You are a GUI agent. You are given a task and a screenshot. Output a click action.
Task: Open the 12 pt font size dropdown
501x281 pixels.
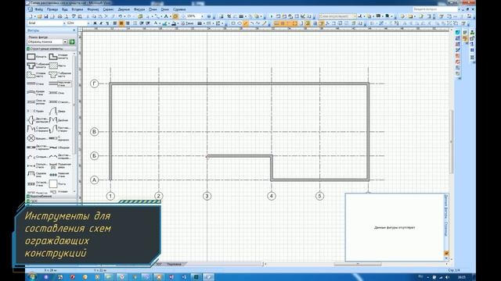88,23
